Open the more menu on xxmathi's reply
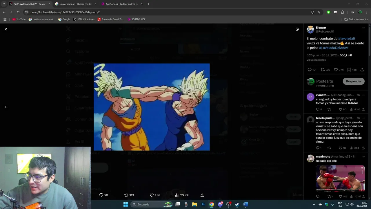This screenshot has width=371, height=209. [x=363, y=95]
